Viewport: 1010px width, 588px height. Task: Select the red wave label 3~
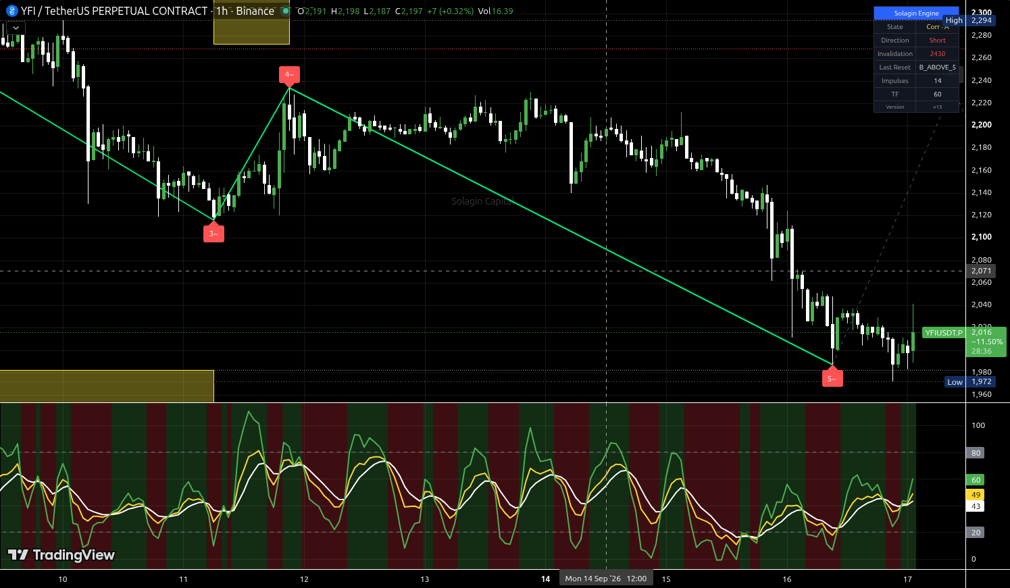(213, 233)
